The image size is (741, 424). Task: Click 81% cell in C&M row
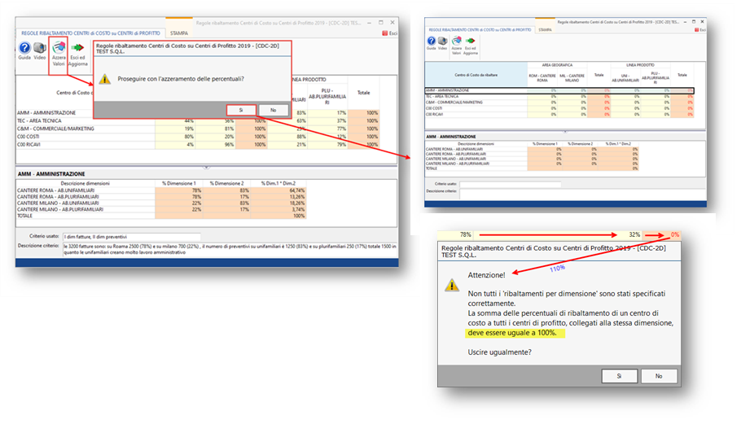pos(216,129)
